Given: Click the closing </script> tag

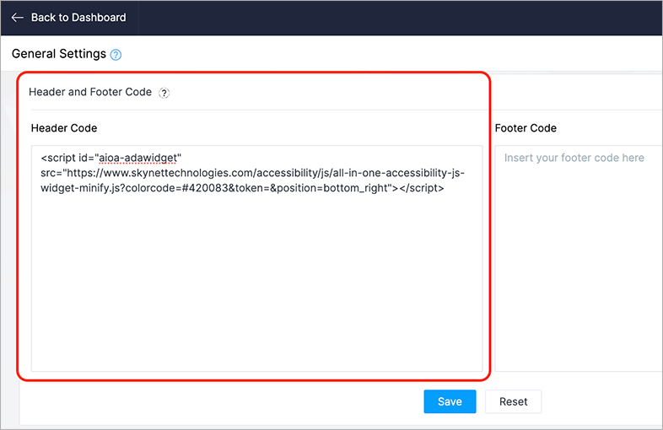Looking at the screenshot, I should tap(421, 189).
